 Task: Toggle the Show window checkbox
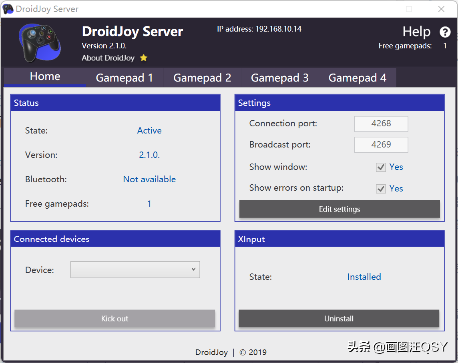381,167
